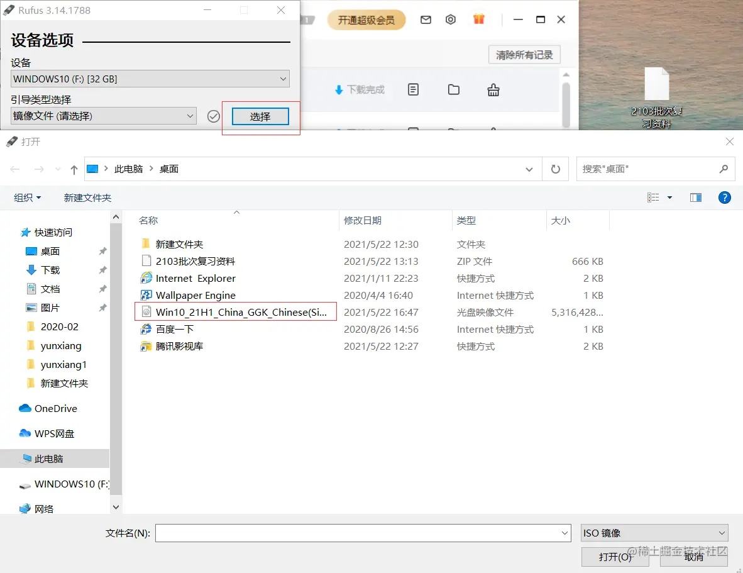Select 新建文件夹 in the file list
743x573 pixels.
pos(179,245)
